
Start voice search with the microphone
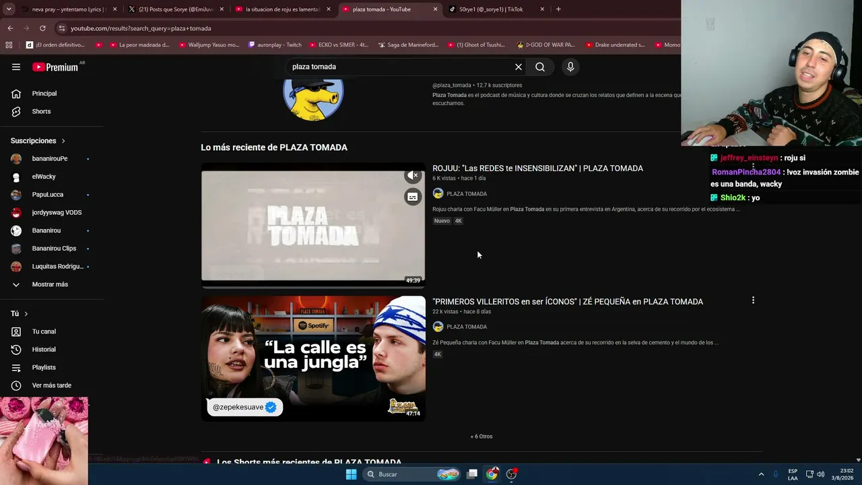click(x=570, y=67)
